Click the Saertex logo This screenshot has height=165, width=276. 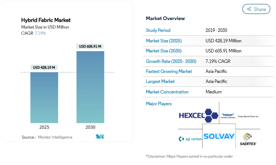(x=248, y=139)
